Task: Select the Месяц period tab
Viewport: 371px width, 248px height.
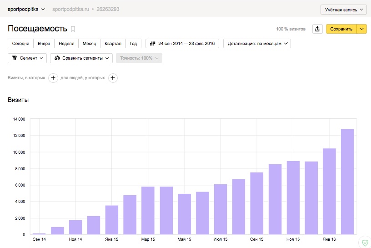Action: [x=89, y=44]
